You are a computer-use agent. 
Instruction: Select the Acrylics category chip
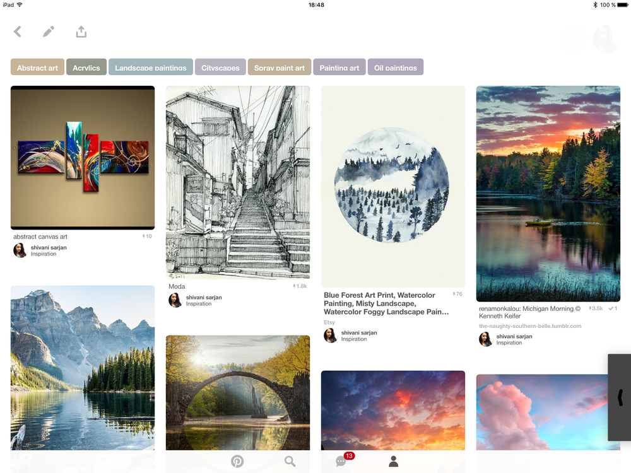[x=86, y=67]
